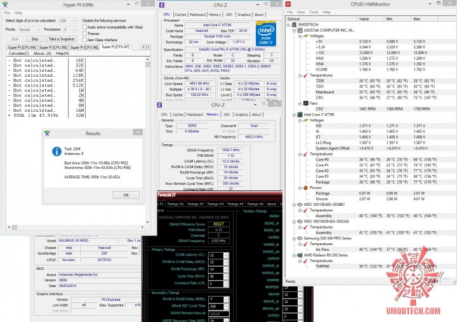Click the Fans icon in HWMonitor tree
Image resolution: width=457 pixels, height=322 pixels.
(306, 104)
